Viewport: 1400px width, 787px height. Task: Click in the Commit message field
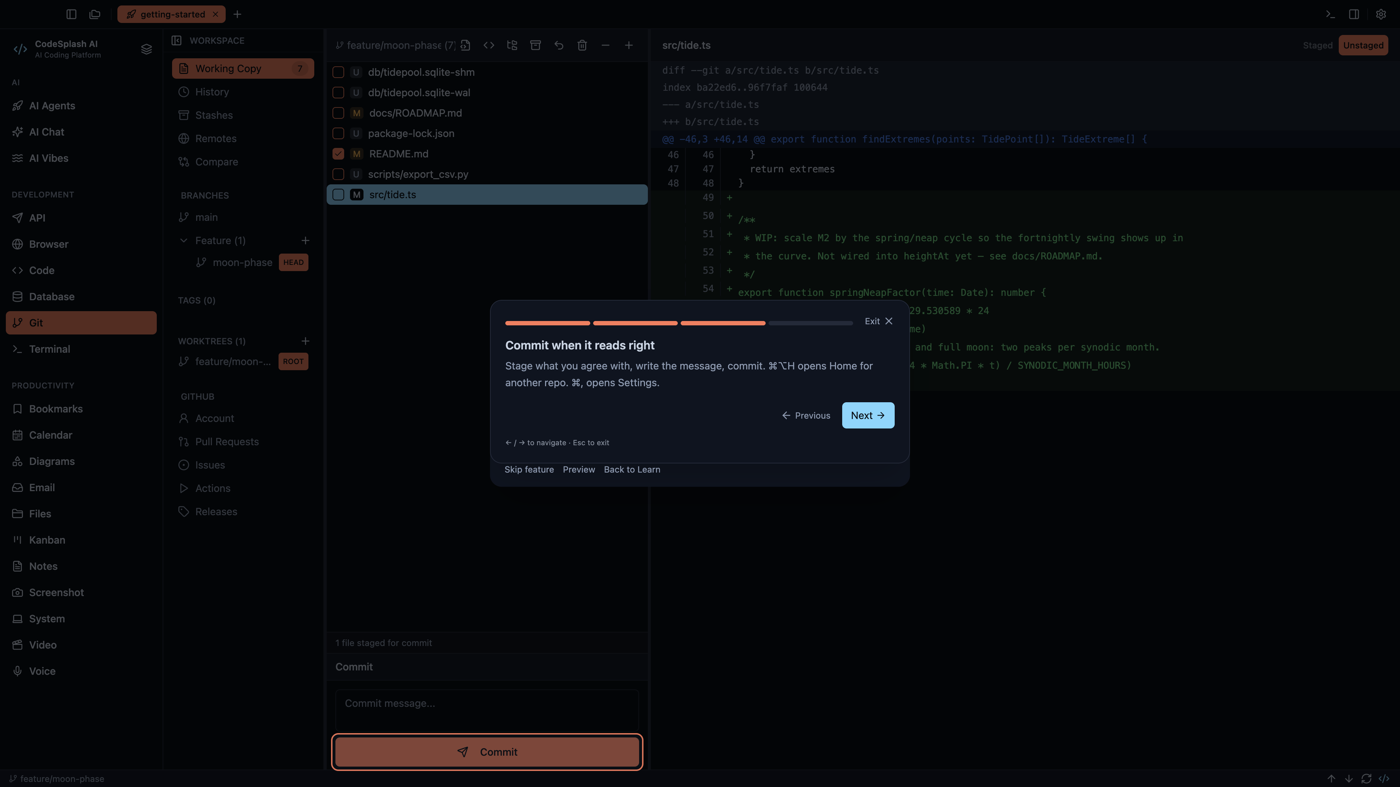click(487, 710)
